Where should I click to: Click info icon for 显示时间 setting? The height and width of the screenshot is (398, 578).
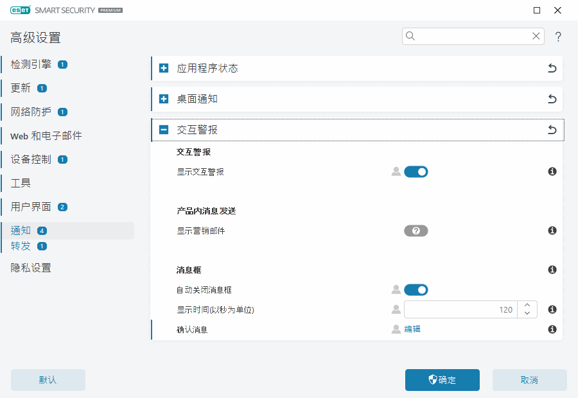552,309
